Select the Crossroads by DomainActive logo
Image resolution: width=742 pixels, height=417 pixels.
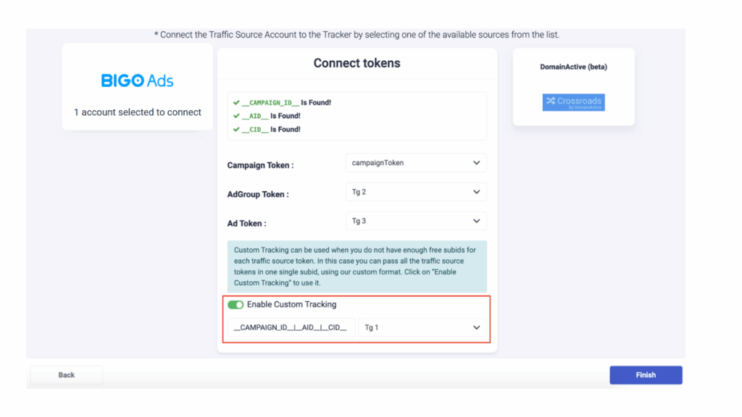coord(573,102)
